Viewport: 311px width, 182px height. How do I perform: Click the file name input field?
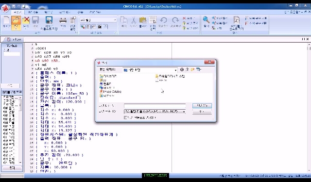(155, 106)
